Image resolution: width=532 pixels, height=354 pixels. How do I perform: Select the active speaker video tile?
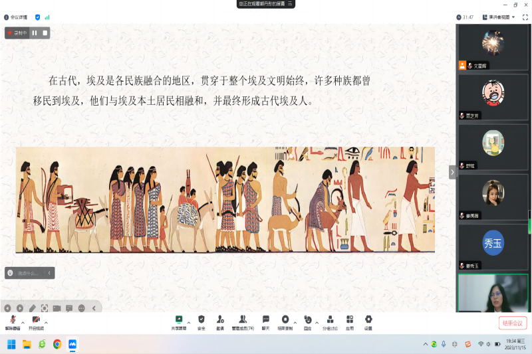493,293
